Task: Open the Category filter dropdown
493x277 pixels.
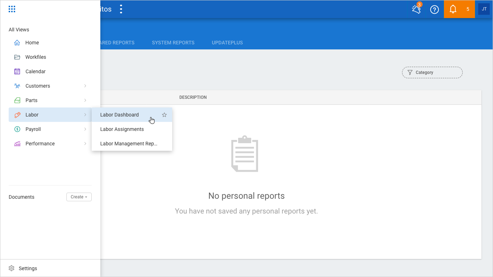Action: [432, 72]
